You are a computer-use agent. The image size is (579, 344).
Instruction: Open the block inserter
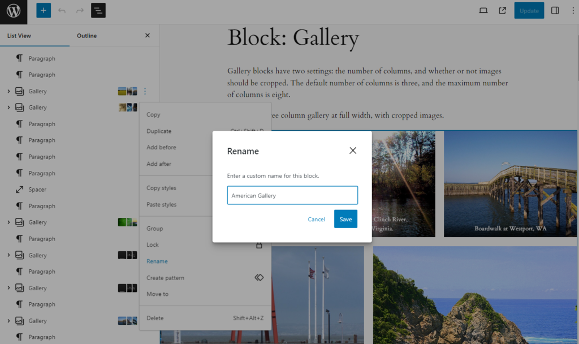[x=43, y=10]
